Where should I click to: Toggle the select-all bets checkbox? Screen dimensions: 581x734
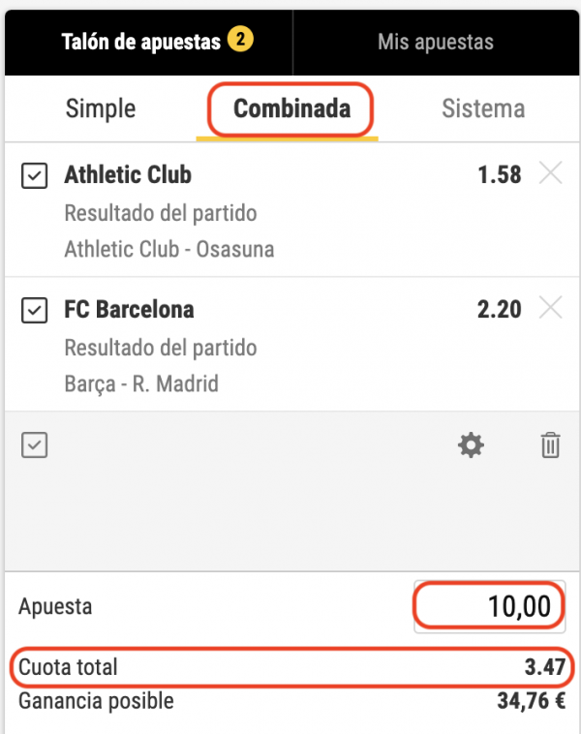point(34,444)
